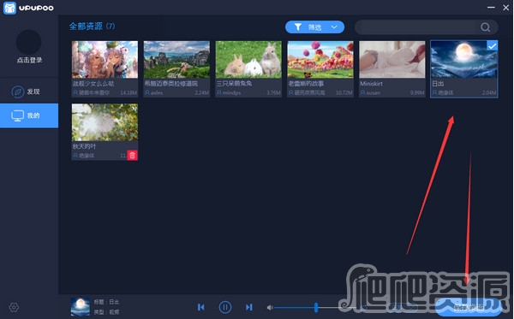Click the author icon beside susan
This screenshot has width=514, height=319.
coord(363,93)
